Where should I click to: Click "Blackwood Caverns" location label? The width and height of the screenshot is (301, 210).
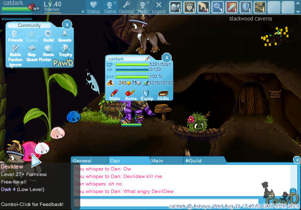click(250, 18)
